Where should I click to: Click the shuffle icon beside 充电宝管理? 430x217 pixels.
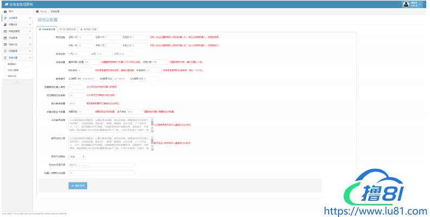pyautogui.click(x=4, y=31)
